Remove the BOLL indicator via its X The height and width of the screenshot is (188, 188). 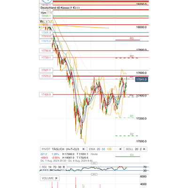pos(144,149)
